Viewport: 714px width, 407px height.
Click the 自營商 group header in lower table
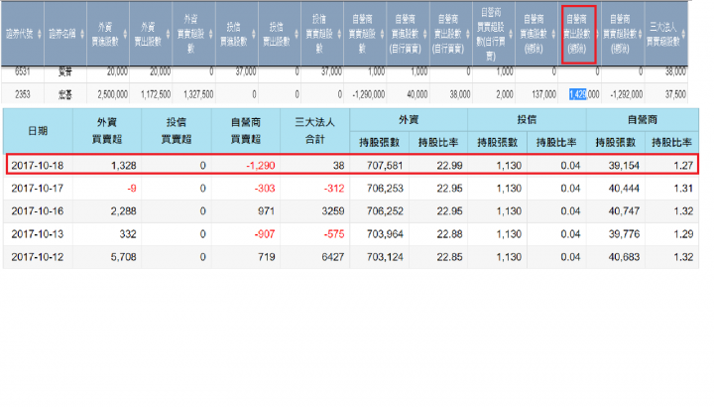tap(643, 120)
